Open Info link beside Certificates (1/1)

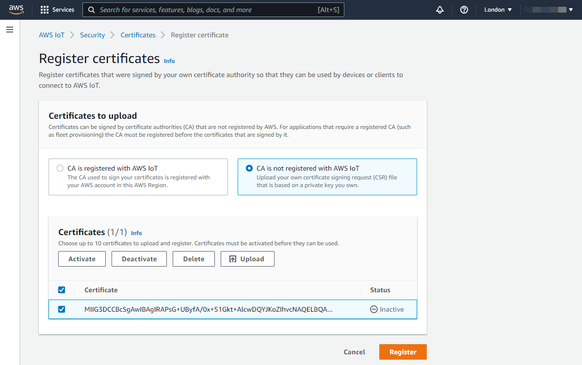pos(136,233)
